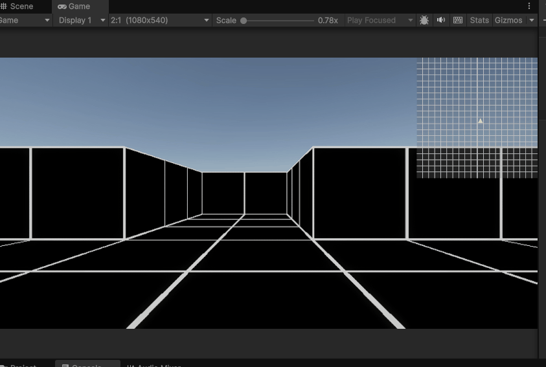
Task: Open the Play Focused dropdown
Action: point(379,20)
